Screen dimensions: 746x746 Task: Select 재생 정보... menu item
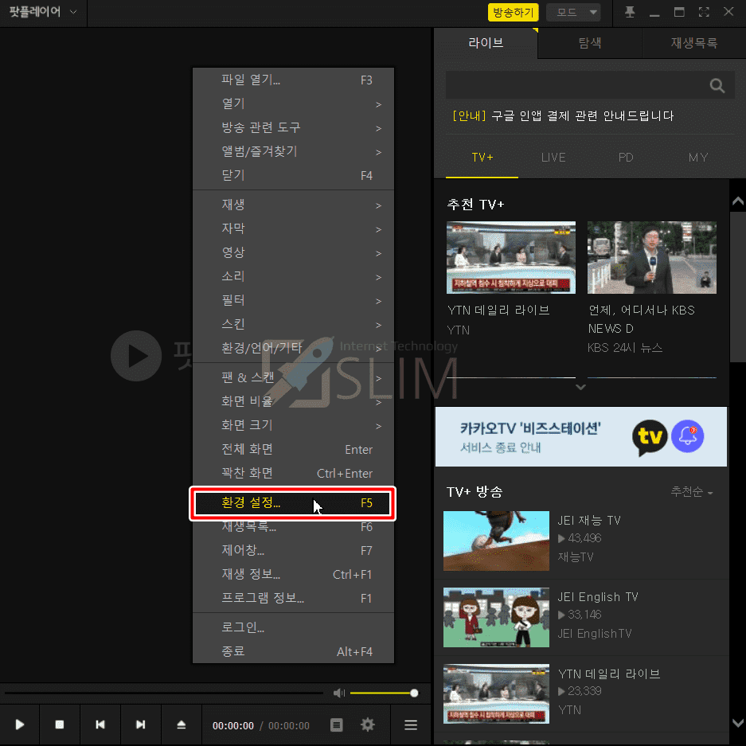(294, 574)
